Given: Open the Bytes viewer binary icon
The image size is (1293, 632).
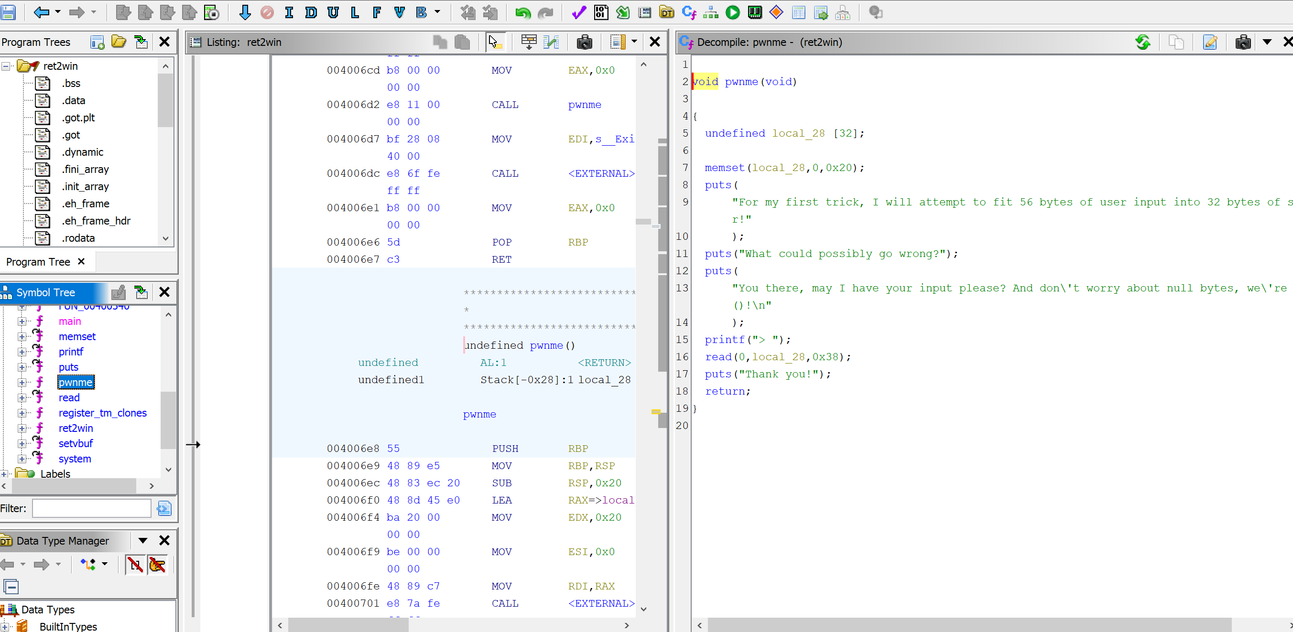Looking at the screenshot, I should click(x=601, y=12).
